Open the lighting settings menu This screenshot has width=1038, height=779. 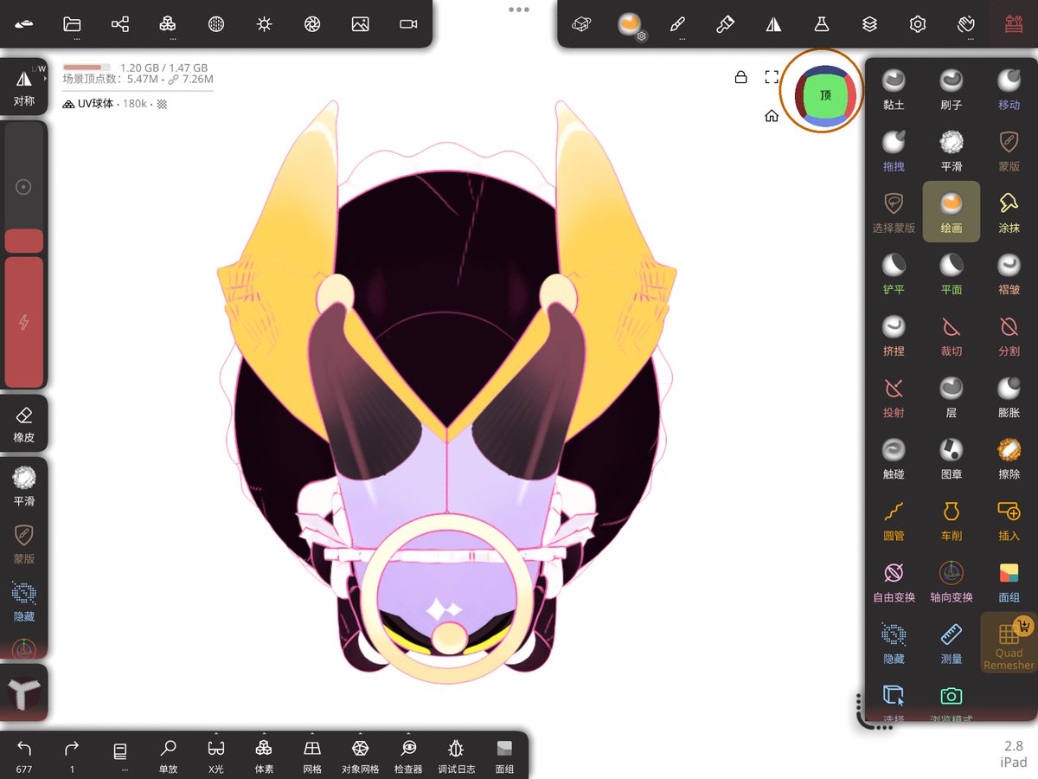click(x=264, y=24)
